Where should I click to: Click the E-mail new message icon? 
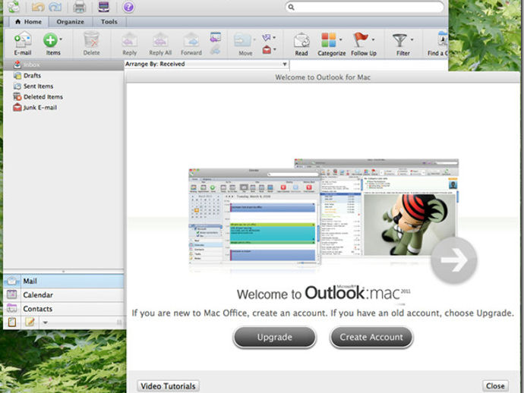pos(23,40)
